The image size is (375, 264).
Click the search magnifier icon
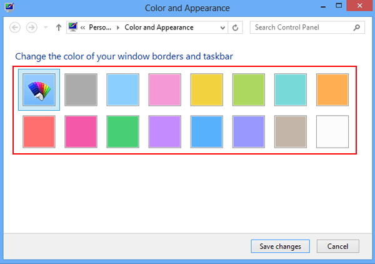tap(357, 28)
